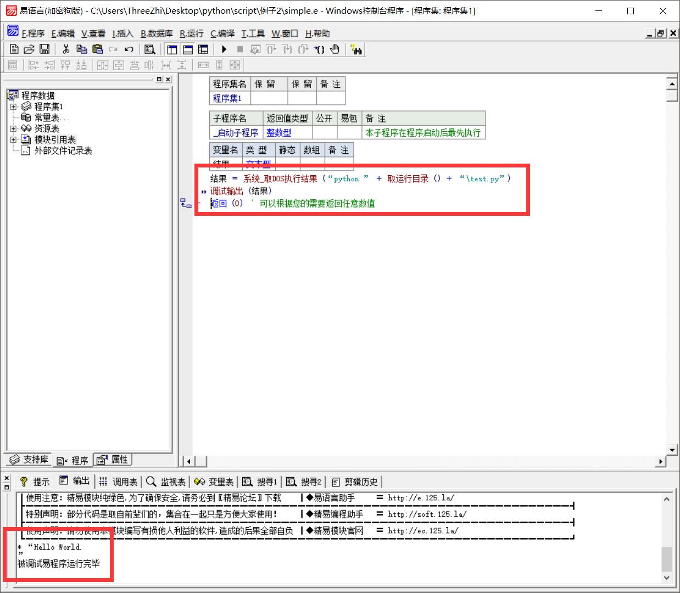Switch to the 变量表 tab
Screen dimensions: 680x593
click(x=214, y=482)
